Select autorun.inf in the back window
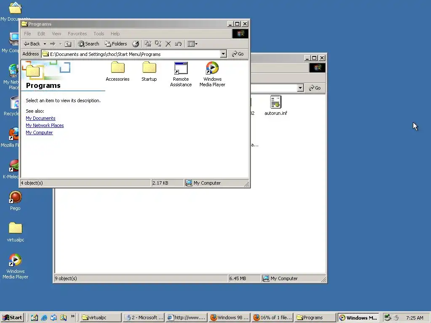 (276, 105)
